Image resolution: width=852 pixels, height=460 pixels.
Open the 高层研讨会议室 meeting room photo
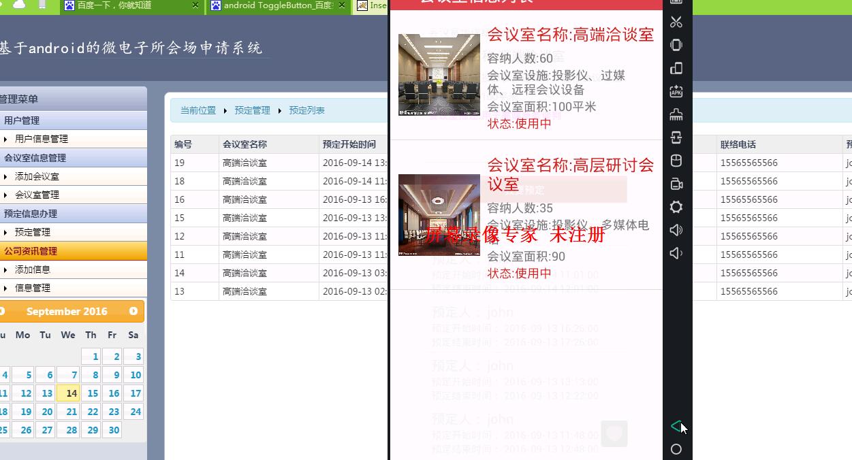tap(439, 215)
